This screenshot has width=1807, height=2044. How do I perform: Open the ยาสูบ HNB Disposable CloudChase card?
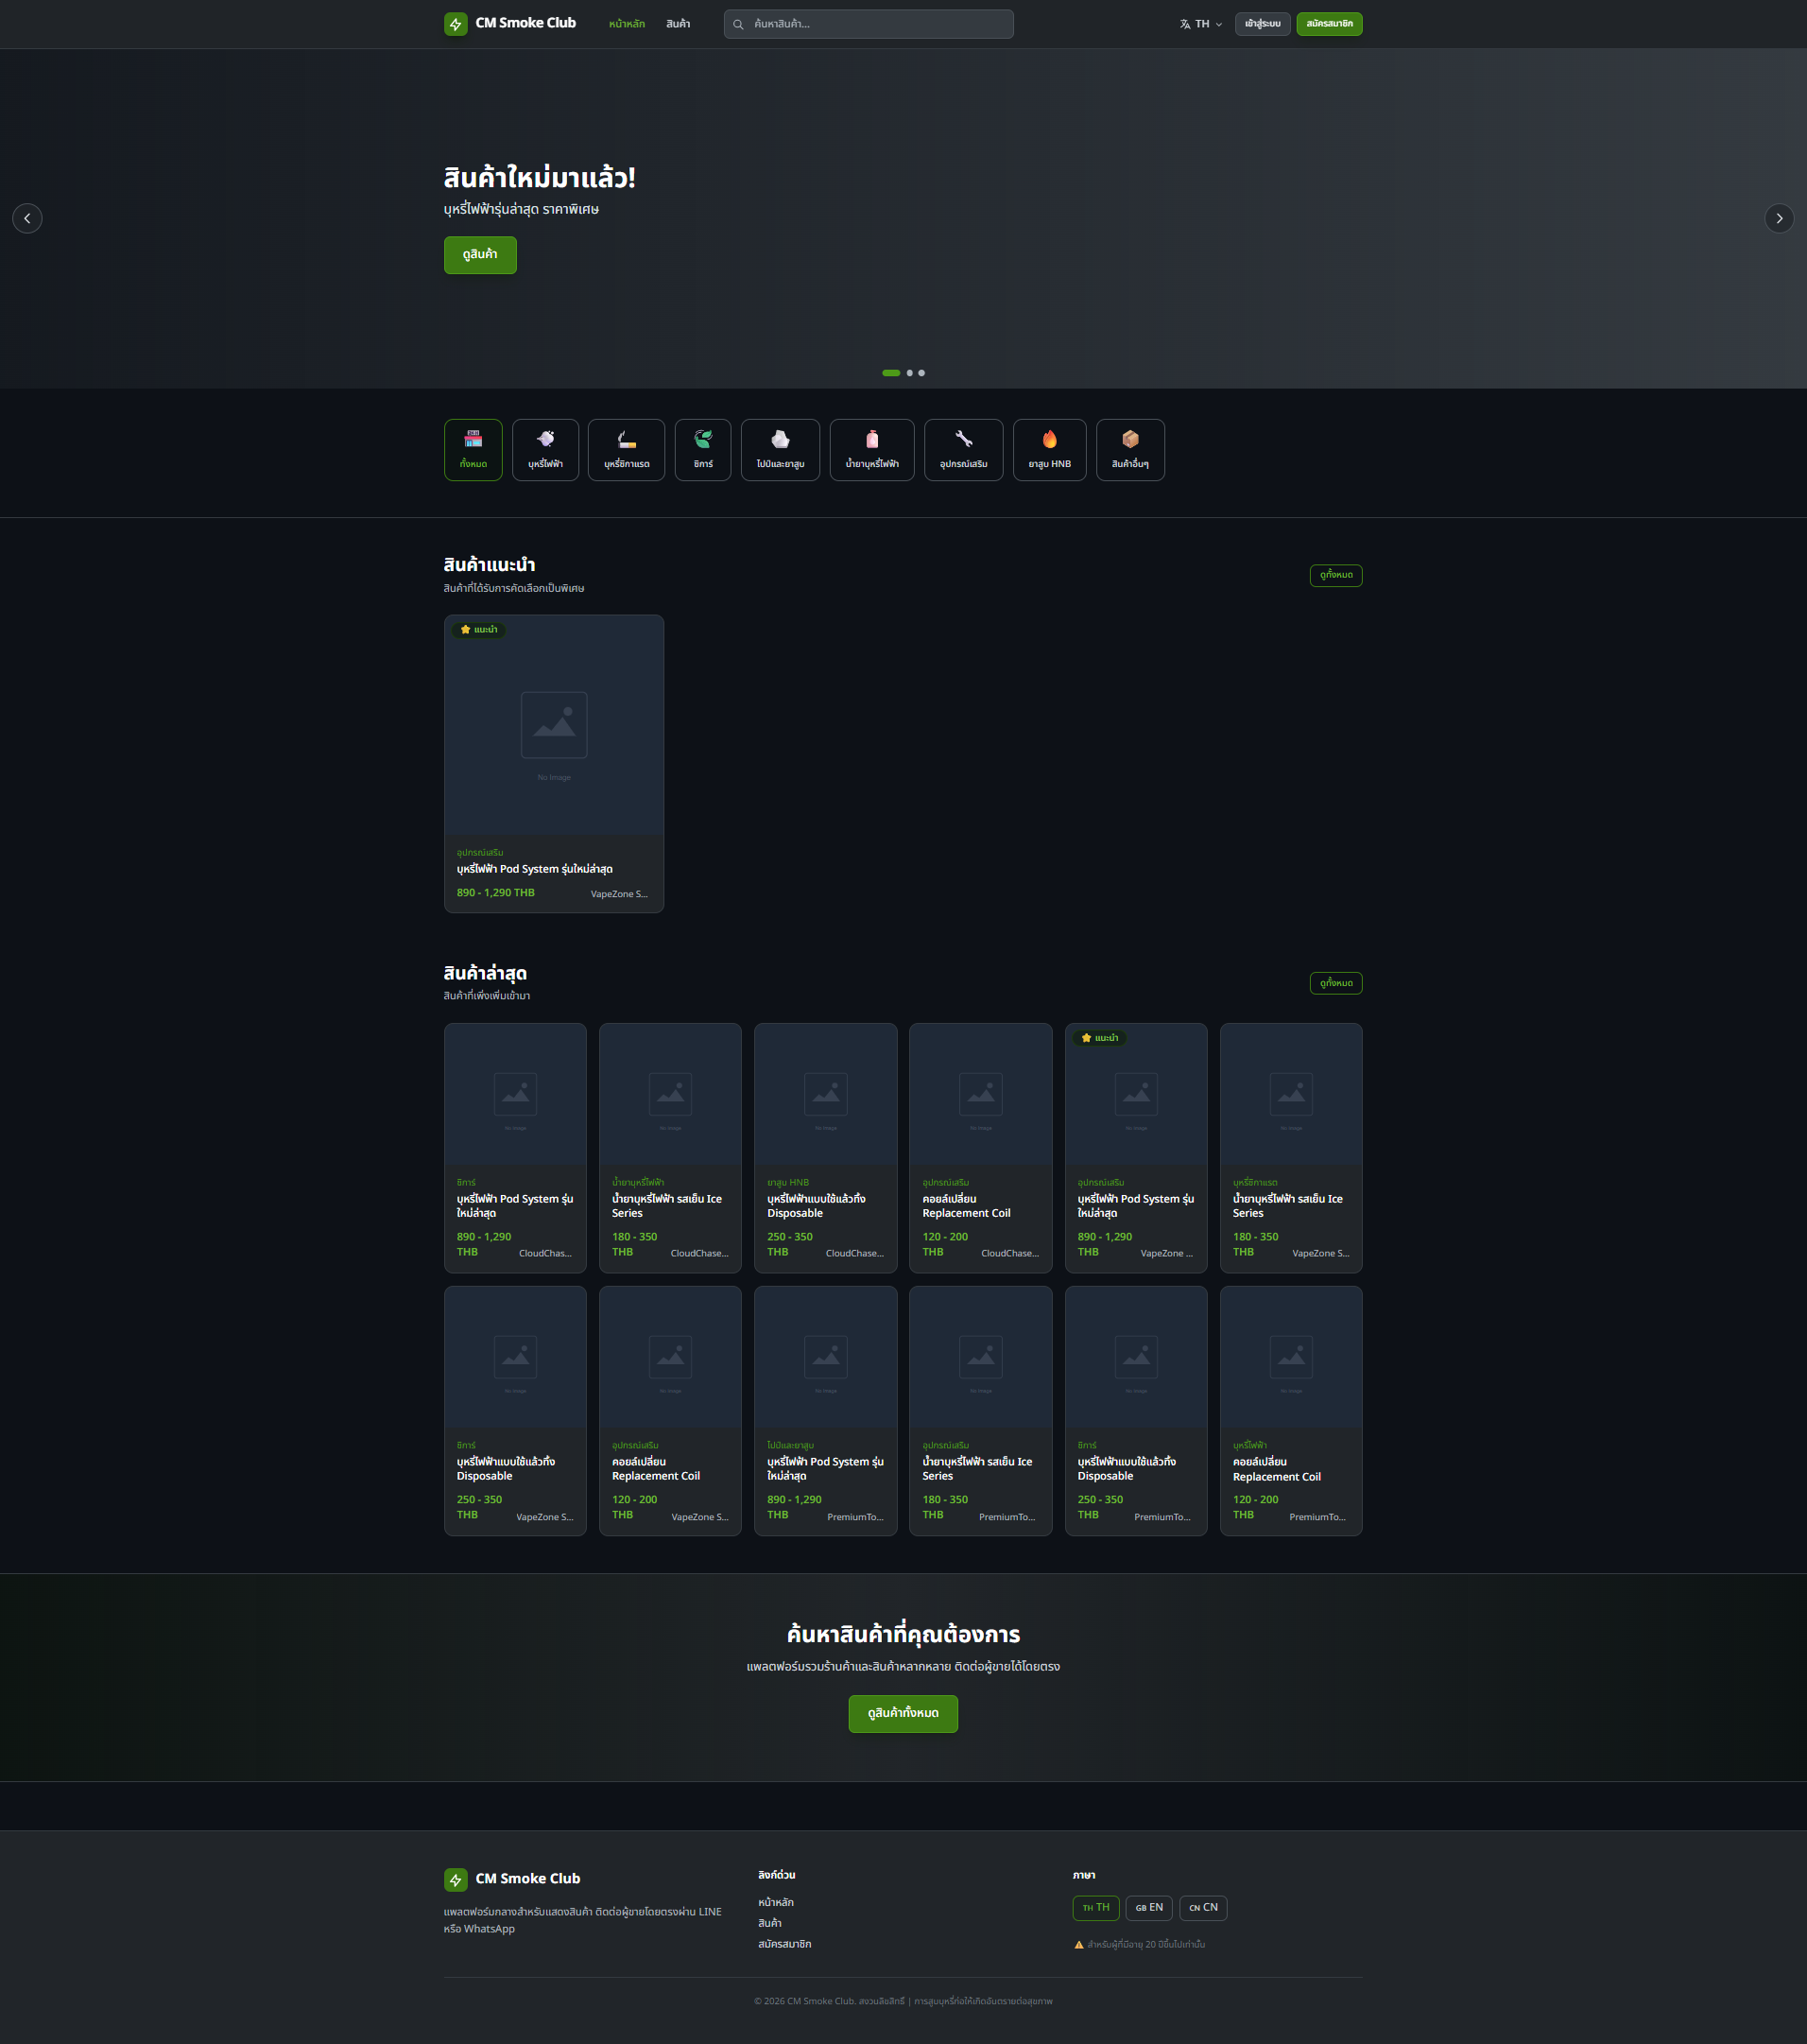tap(826, 1148)
